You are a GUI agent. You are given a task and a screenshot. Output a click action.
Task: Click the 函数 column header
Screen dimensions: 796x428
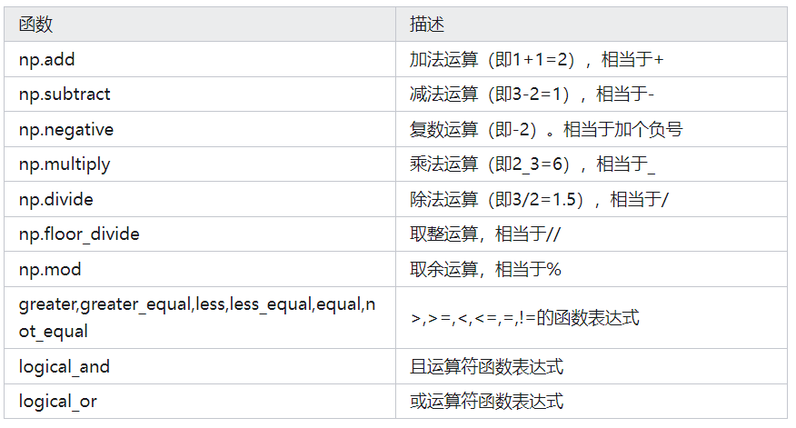pos(36,25)
